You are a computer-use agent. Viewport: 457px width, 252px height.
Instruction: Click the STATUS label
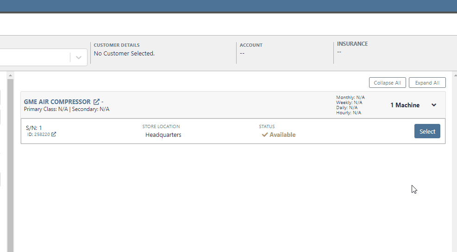pyautogui.click(x=267, y=127)
